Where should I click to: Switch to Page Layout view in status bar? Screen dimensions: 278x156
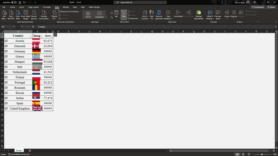pos(243,154)
